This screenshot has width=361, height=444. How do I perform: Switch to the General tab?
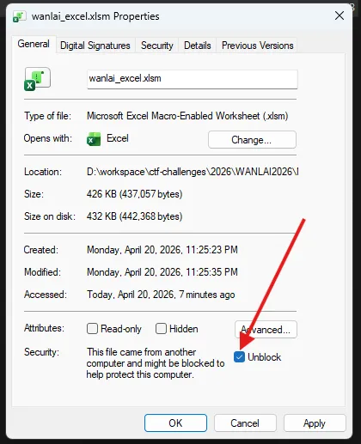click(34, 44)
